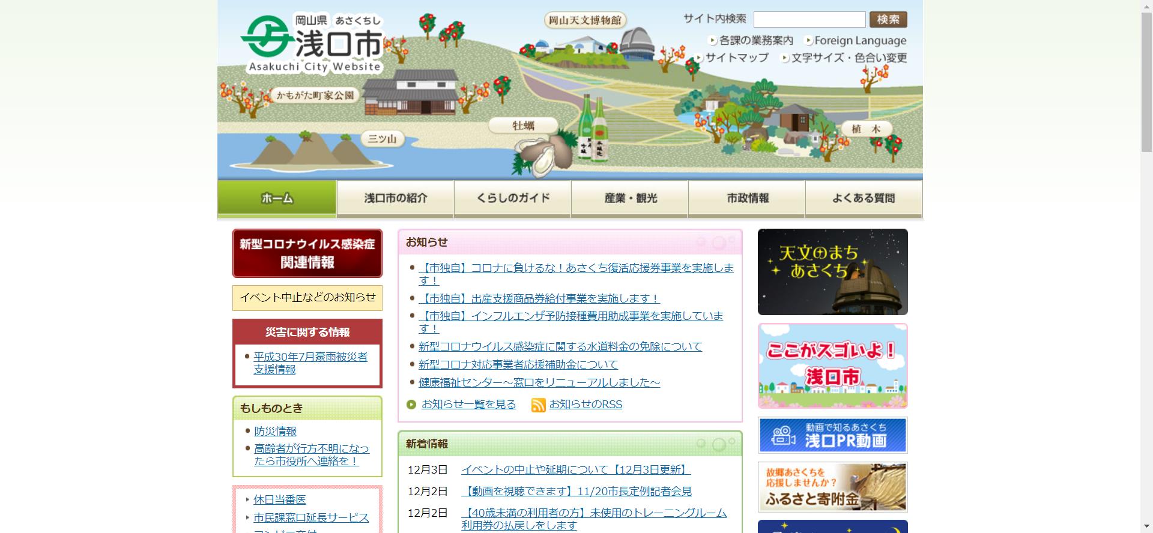Open the よくある質問 tab
This screenshot has height=533, width=1153.
pos(864,199)
